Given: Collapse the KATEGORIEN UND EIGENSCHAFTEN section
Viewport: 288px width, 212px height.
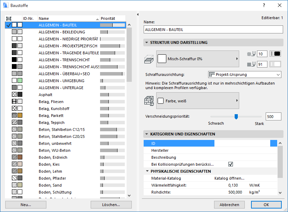Looking at the screenshot, I should tap(146, 134).
